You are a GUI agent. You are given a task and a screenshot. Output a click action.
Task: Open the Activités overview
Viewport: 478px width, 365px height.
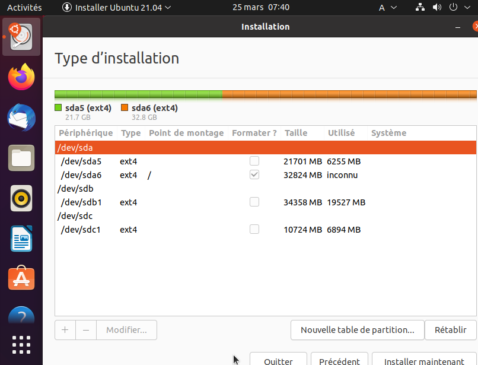(x=24, y=8)
